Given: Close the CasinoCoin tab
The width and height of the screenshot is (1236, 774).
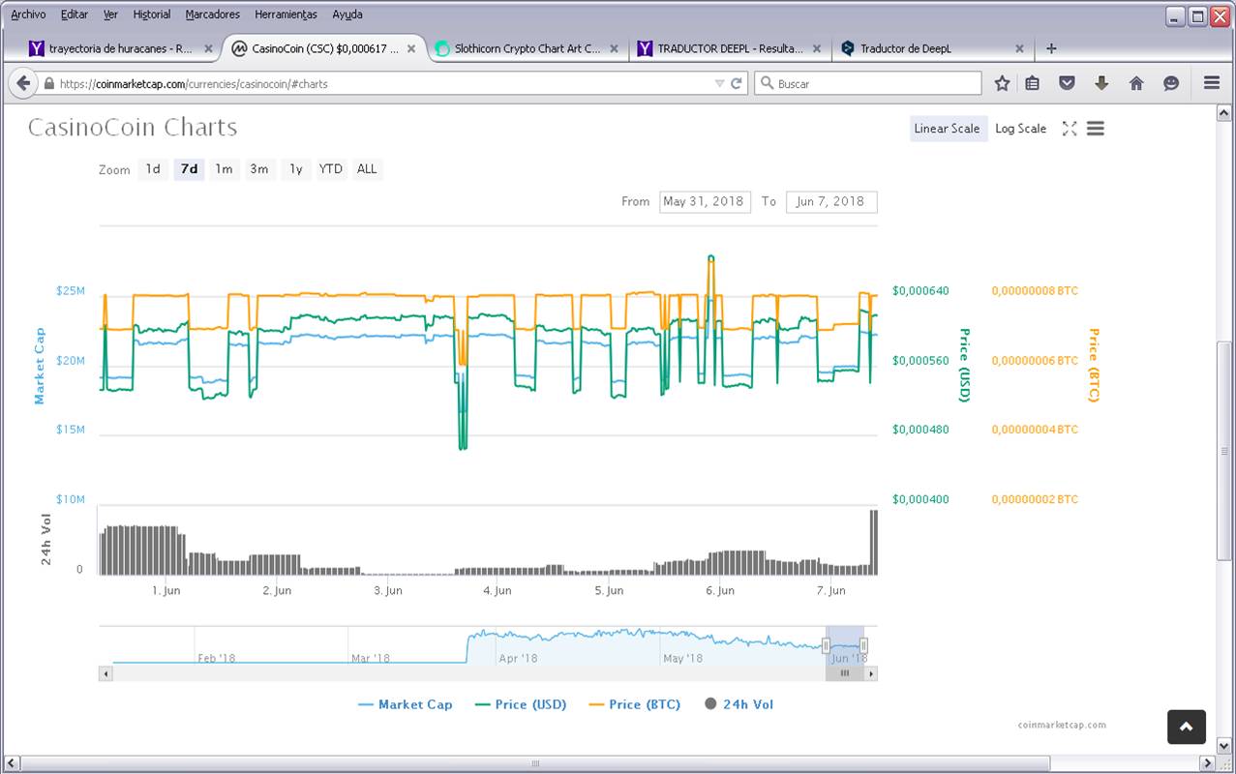Looking at the screenshot, I should 411,48.
